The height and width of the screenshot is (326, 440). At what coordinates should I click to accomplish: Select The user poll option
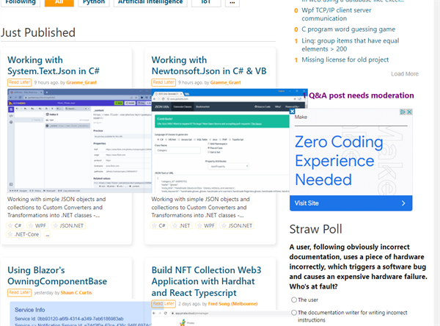pyautogui.click(x=294, y=300)
